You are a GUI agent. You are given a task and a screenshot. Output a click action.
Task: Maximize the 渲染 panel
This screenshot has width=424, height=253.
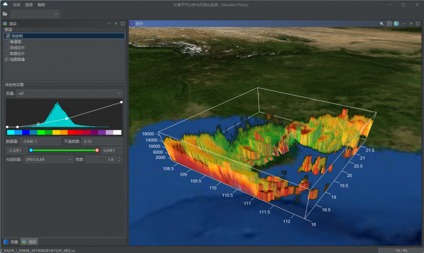(x=122, y=24)
